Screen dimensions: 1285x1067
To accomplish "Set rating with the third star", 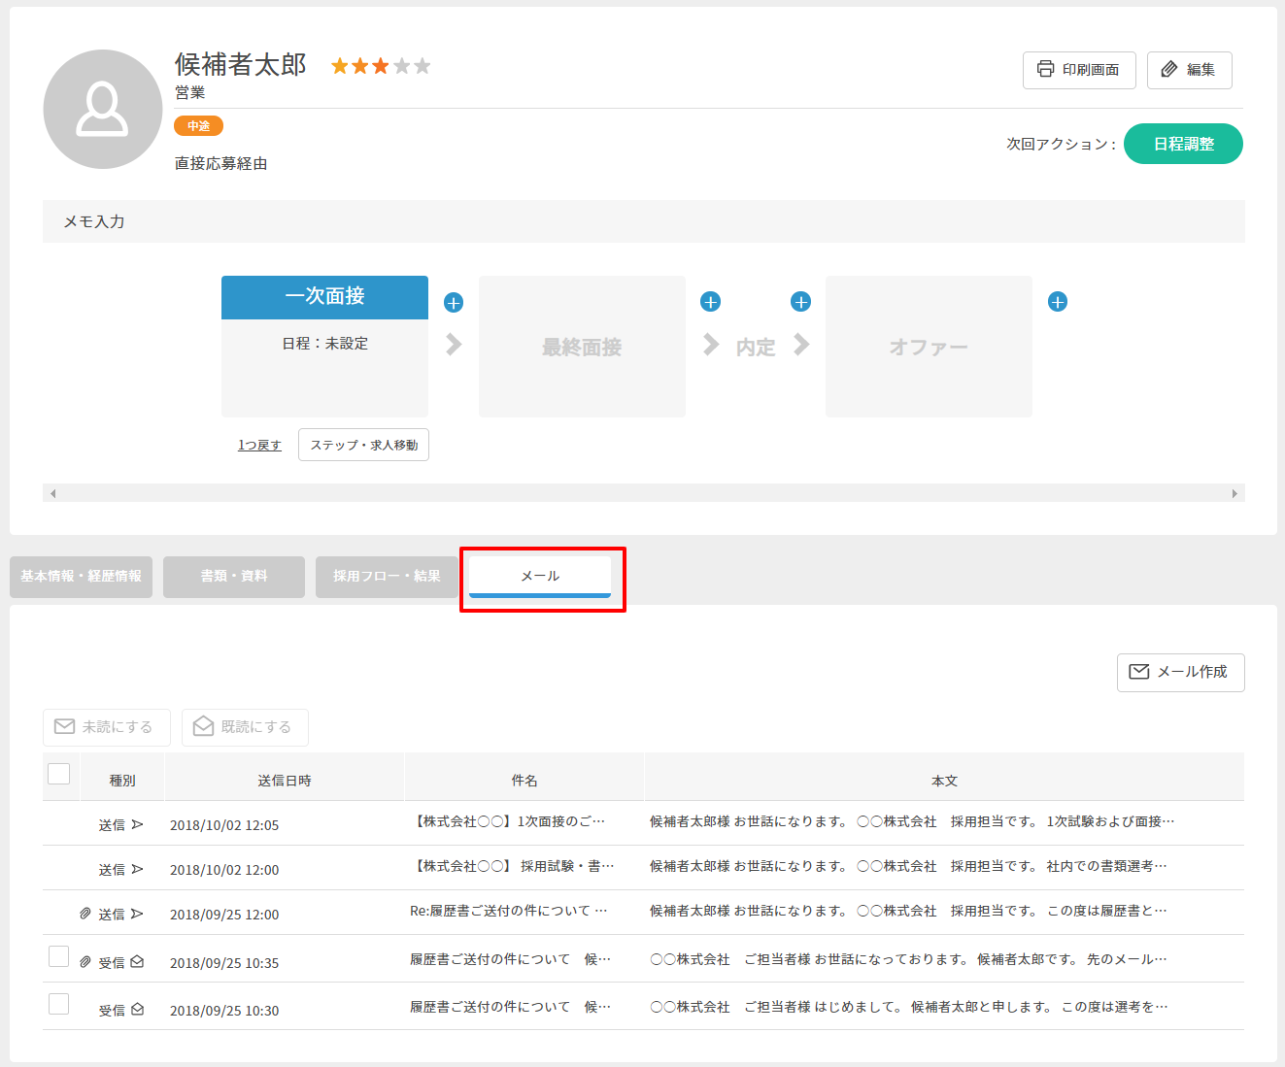I will pyautogui.click(x=381, y=66).
